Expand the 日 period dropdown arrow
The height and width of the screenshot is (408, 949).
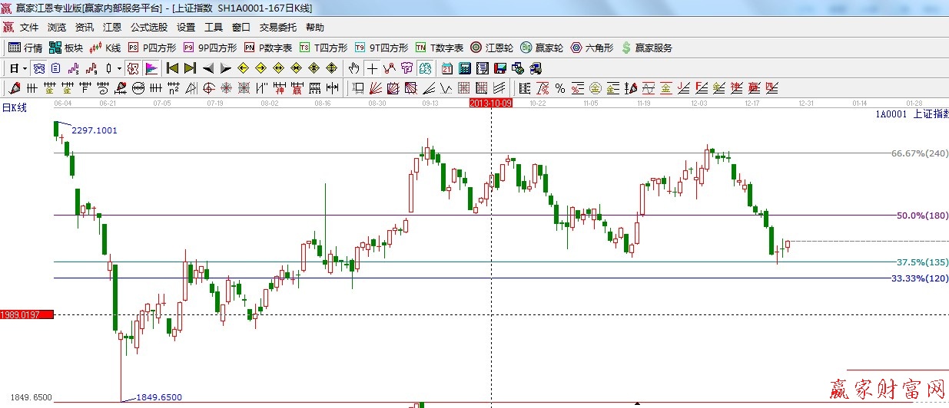click(25, 68)
